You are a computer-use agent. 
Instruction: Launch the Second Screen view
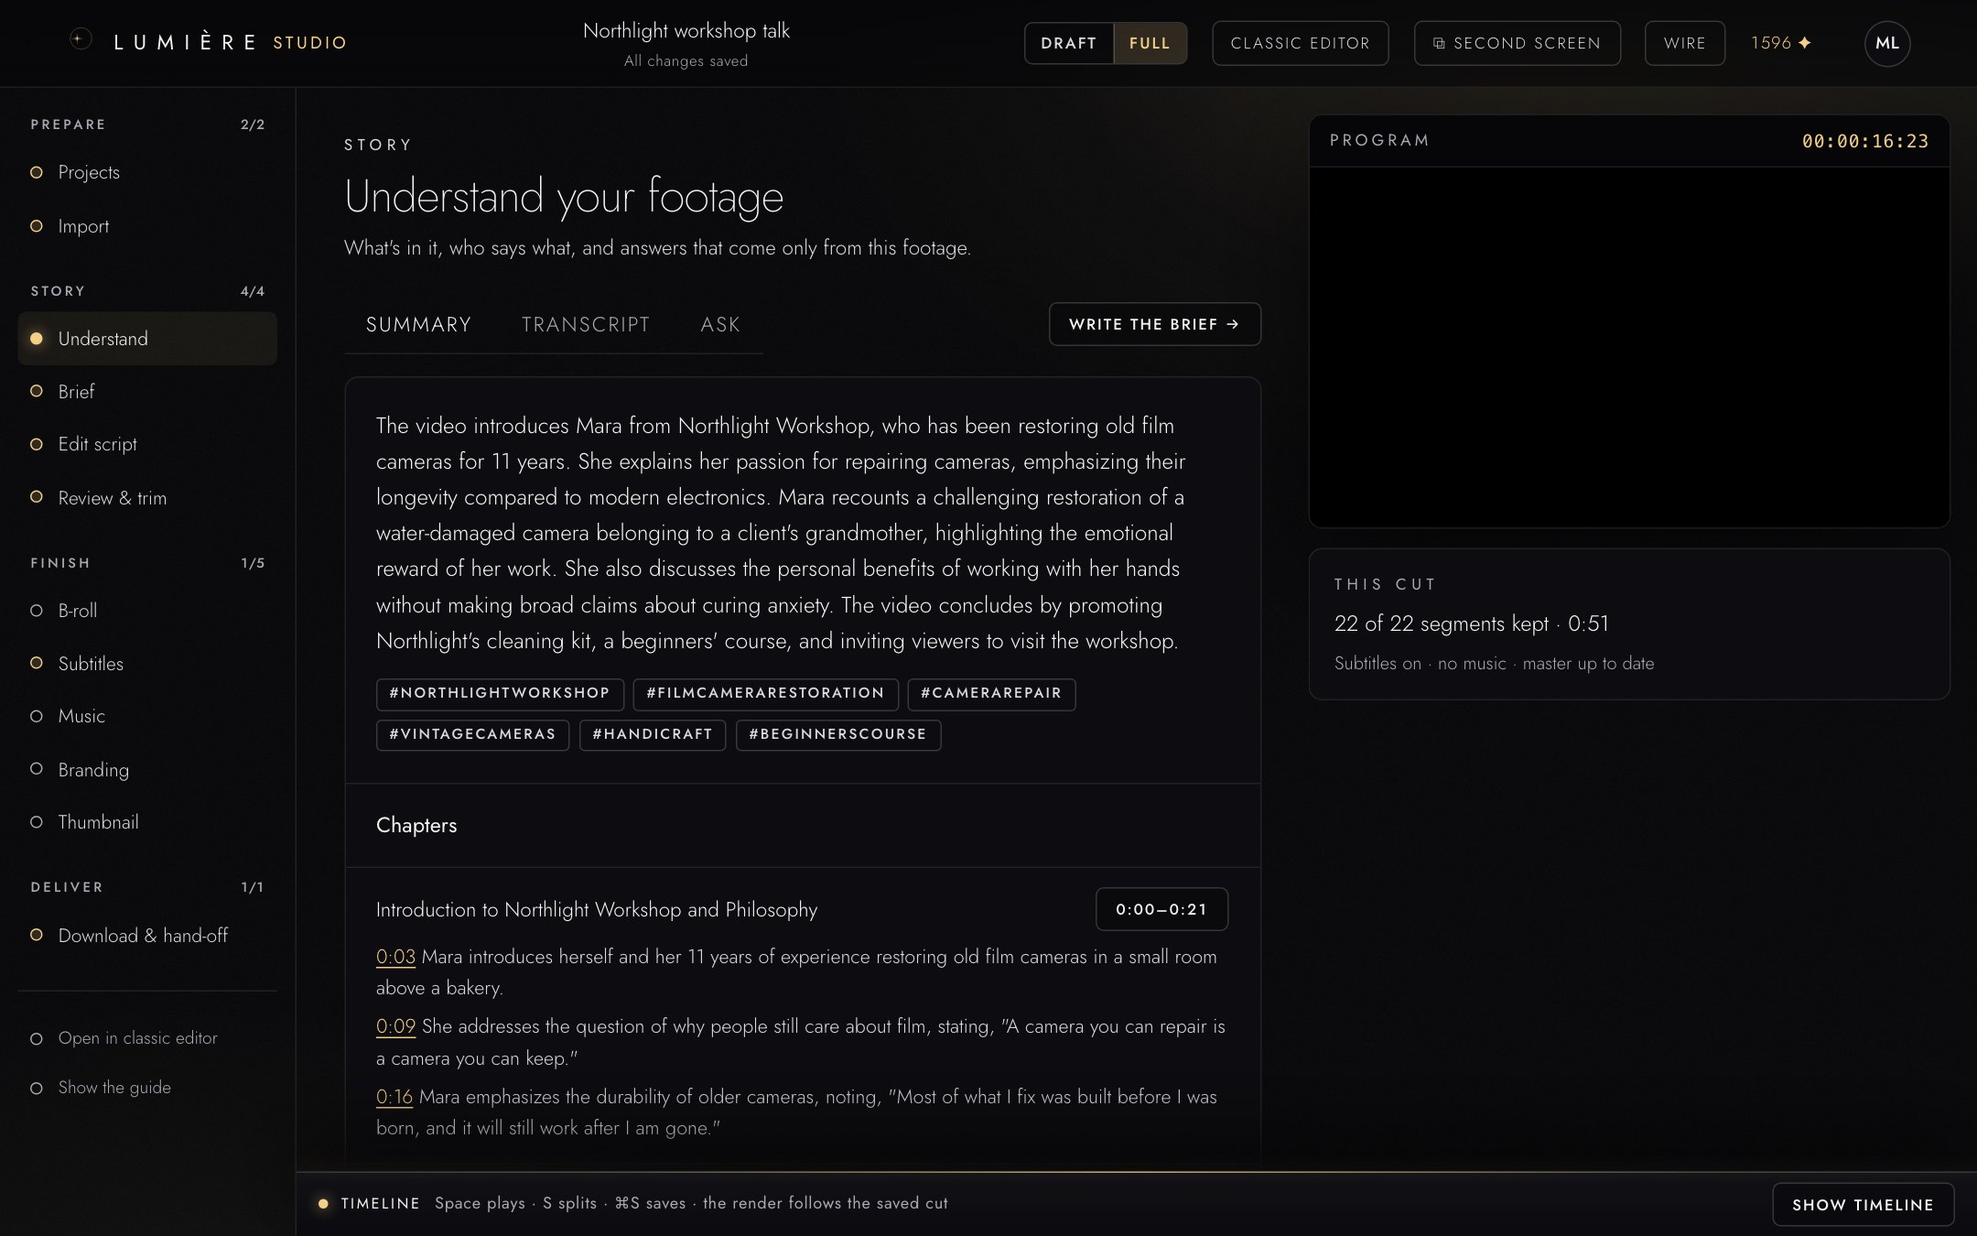[1517, 43]
